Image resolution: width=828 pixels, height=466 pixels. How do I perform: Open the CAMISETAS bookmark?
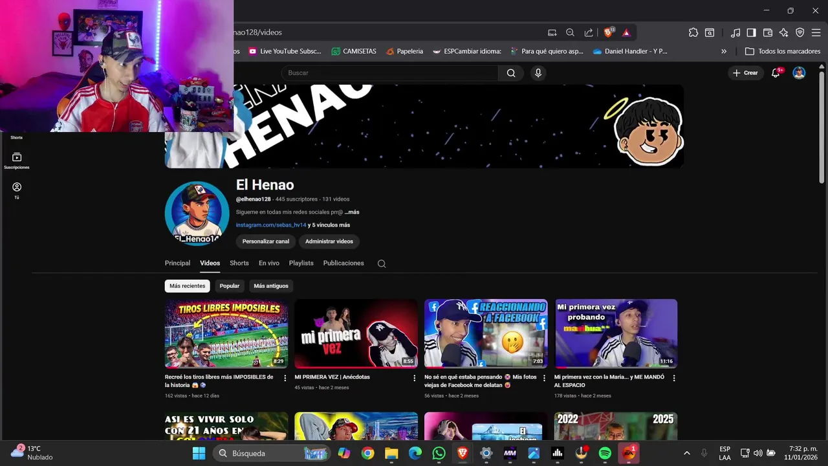(354, 51)
